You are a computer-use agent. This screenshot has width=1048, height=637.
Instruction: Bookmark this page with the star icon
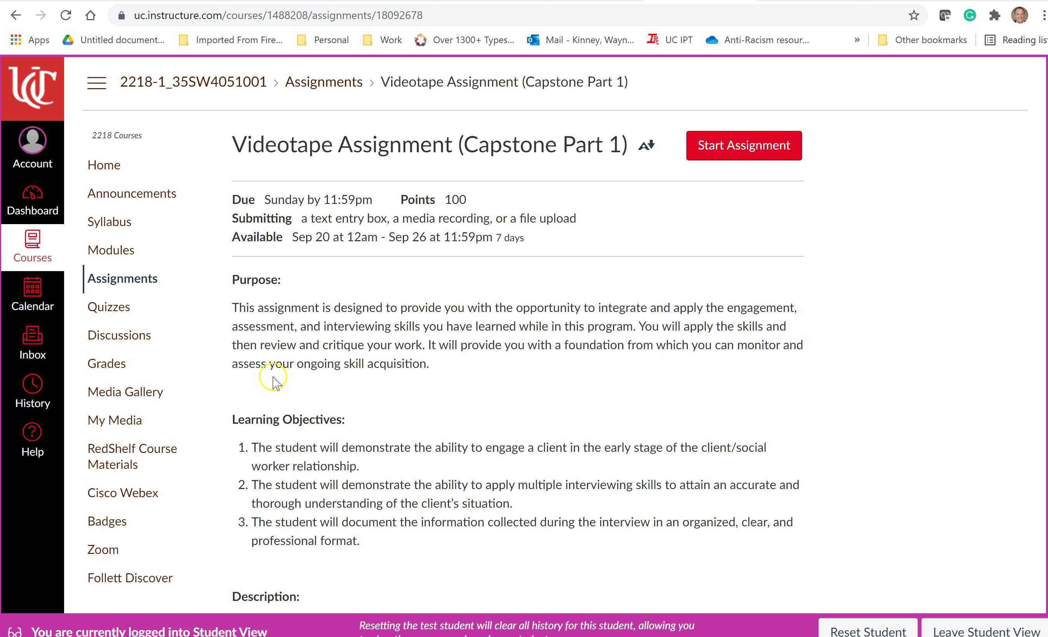point(913,15)
